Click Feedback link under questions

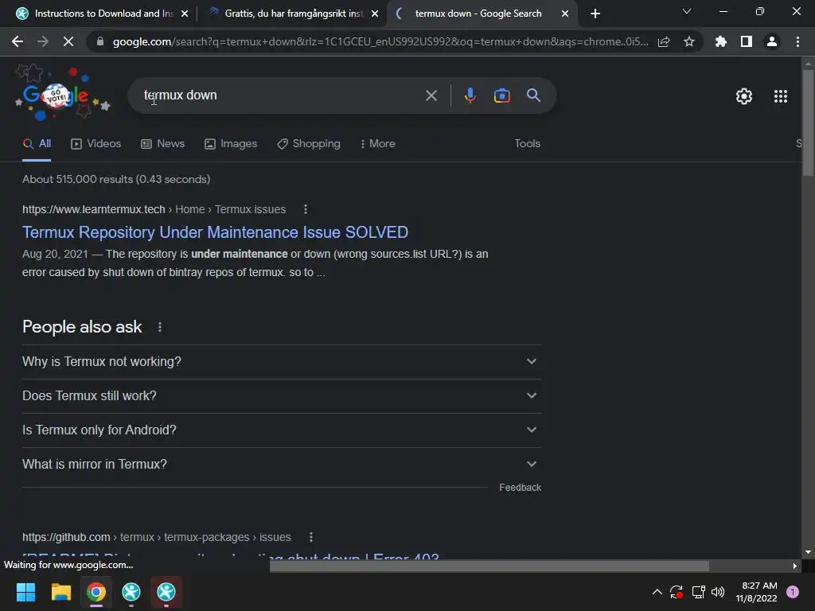pyautogui.click(x=520, y=488)
